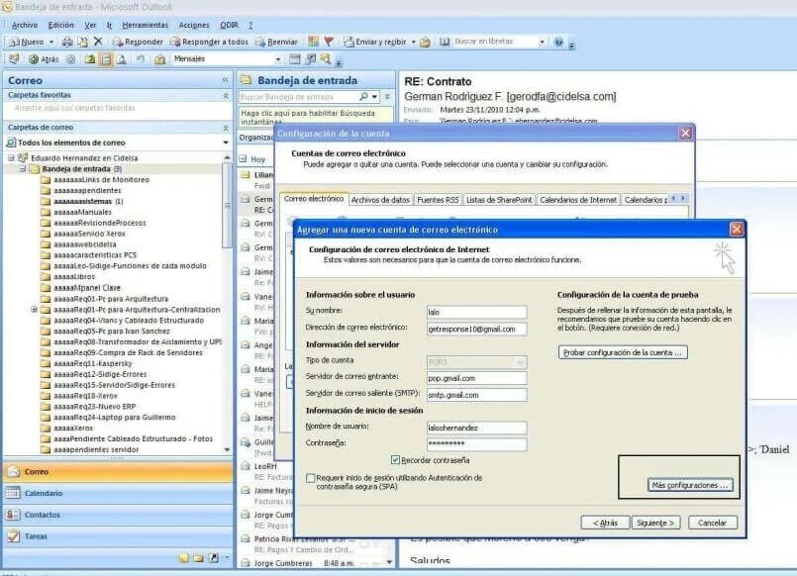Expand the aaaaReq01-Pc para Arquitectura-Centralización folder
The height and width of the screenshot is (576, 797).
[x=34, y=310]
